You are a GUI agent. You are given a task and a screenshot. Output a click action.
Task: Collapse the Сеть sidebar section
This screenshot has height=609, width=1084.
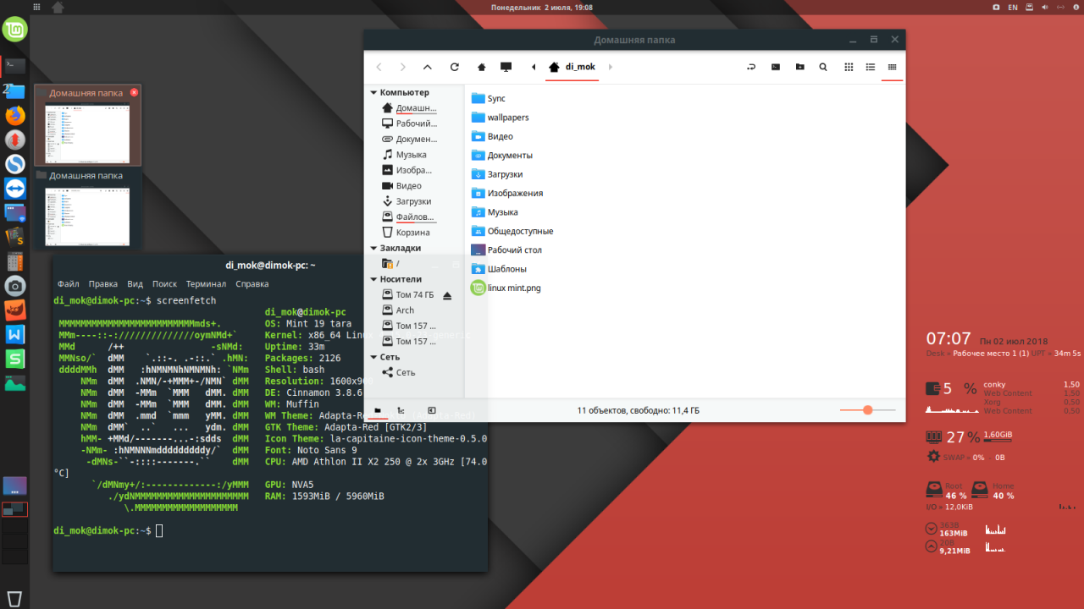click(373, 357)
